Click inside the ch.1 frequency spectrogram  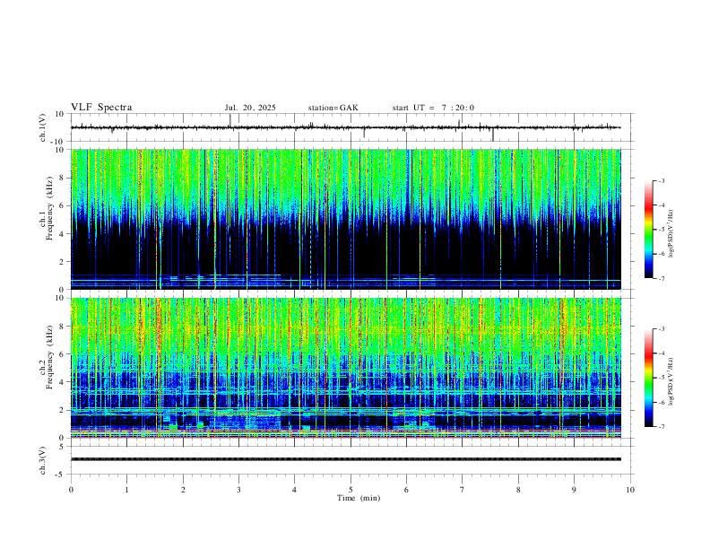pyautogui.click(x=346, y=219)
